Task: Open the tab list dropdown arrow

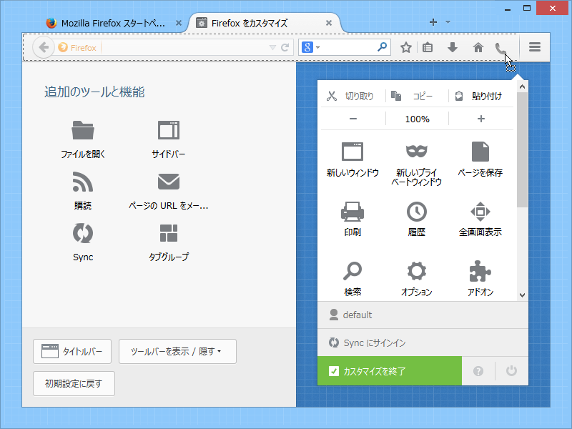Action: [x=448, y=22]
